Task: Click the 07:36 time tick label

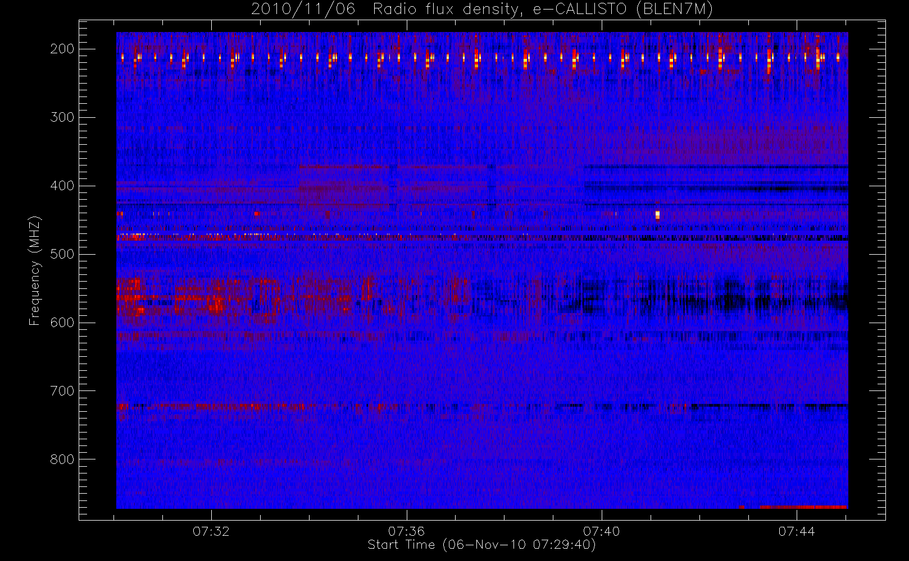Action: click(406, 531)
